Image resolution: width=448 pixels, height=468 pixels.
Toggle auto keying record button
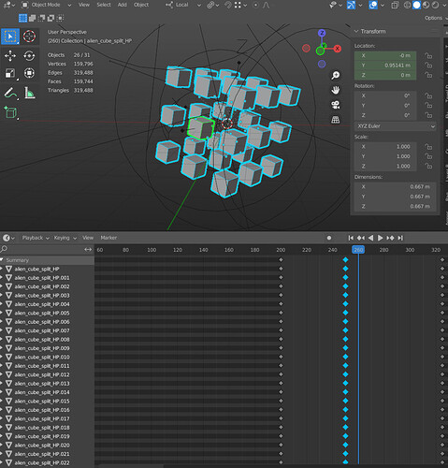pyautogui.click(x=329, y=238)
